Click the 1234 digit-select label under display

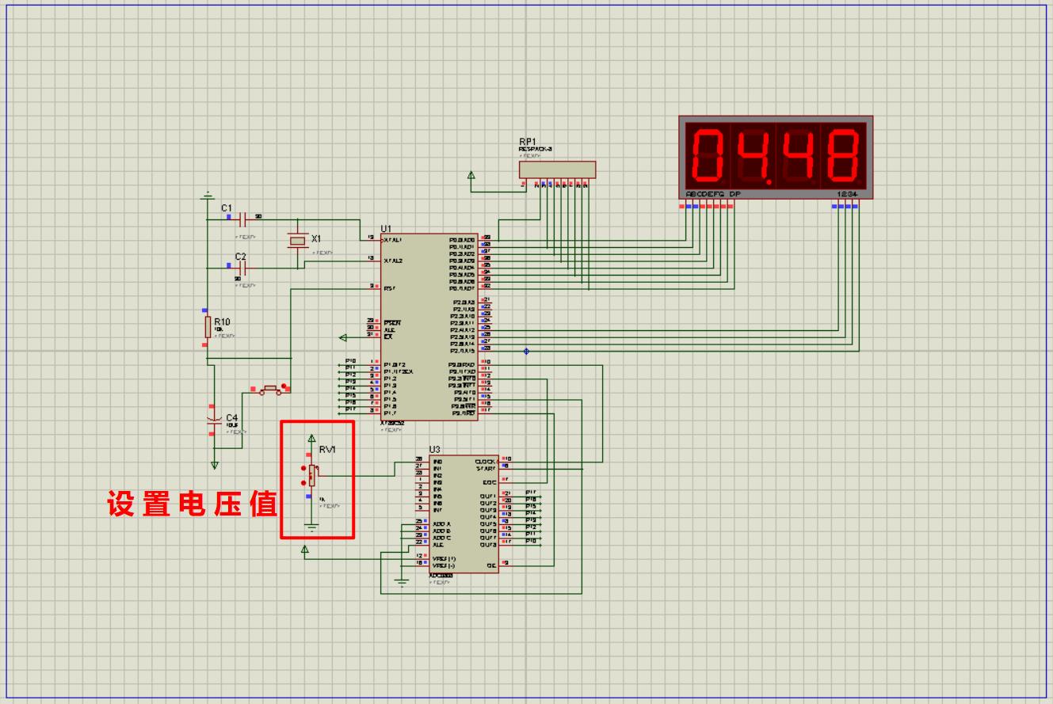tap(846, 193)
